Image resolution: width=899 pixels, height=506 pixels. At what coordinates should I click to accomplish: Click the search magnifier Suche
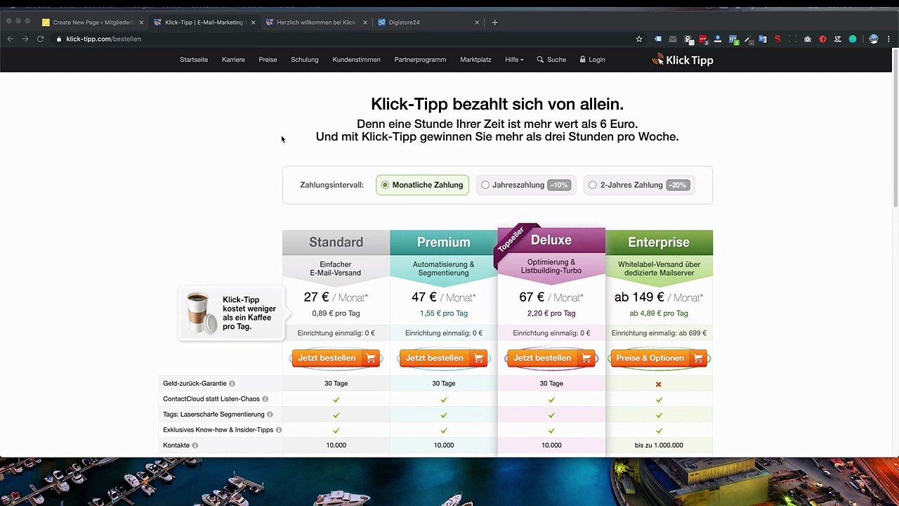[551, 60]
